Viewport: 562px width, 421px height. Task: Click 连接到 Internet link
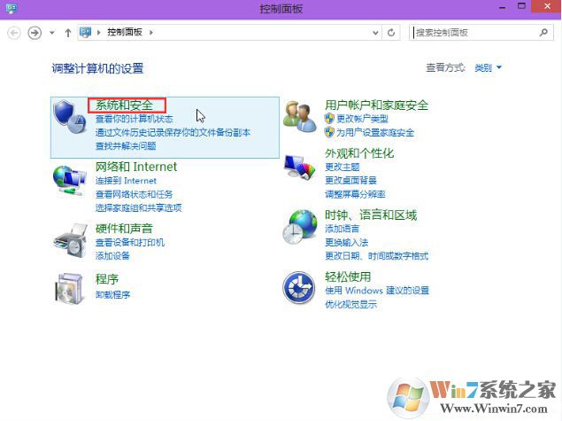pos(126,181)
